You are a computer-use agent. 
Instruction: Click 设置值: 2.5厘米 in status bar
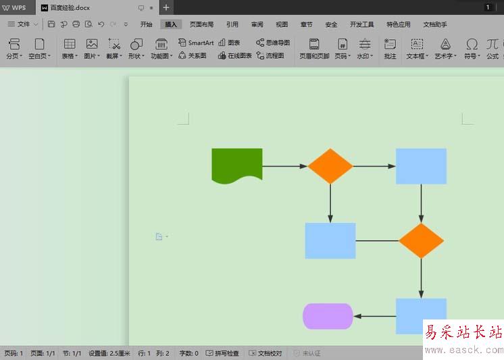109,353
